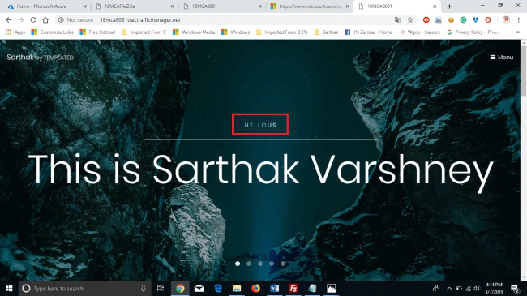View site info Not secure icon
527x296 pixels.
pos(61,19)
